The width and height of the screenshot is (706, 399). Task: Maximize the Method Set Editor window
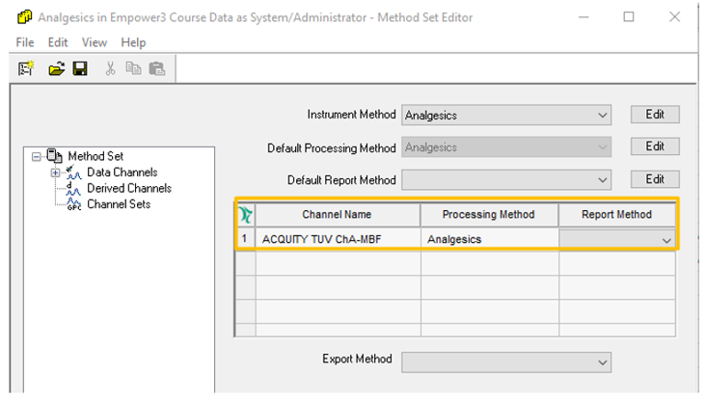(629, 17)
